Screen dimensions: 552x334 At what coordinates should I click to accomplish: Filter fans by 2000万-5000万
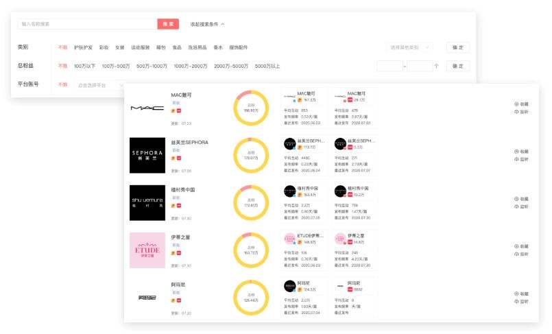tap(231, 66)
